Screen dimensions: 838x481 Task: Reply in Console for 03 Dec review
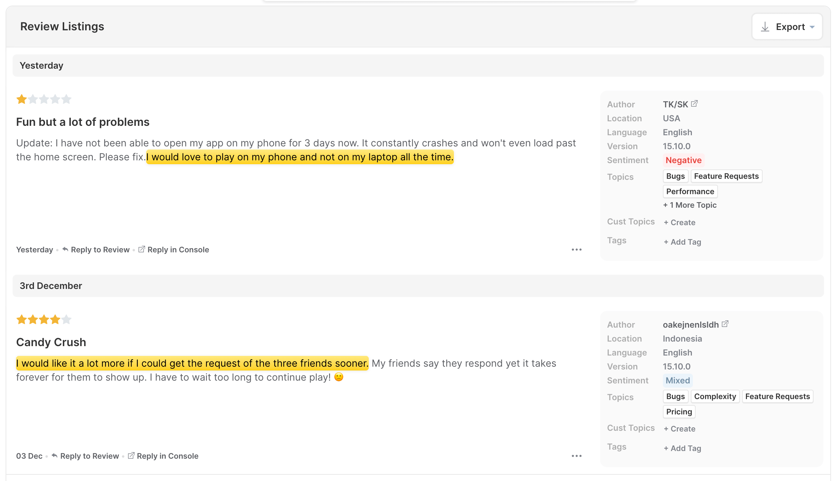pos(163,456)
